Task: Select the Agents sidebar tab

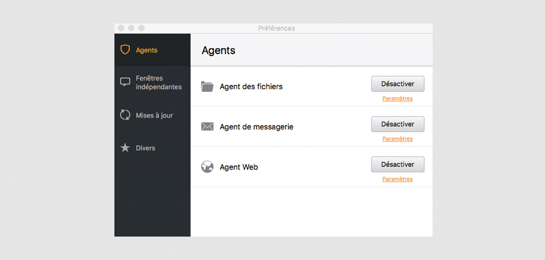Action: pos(152,50)
